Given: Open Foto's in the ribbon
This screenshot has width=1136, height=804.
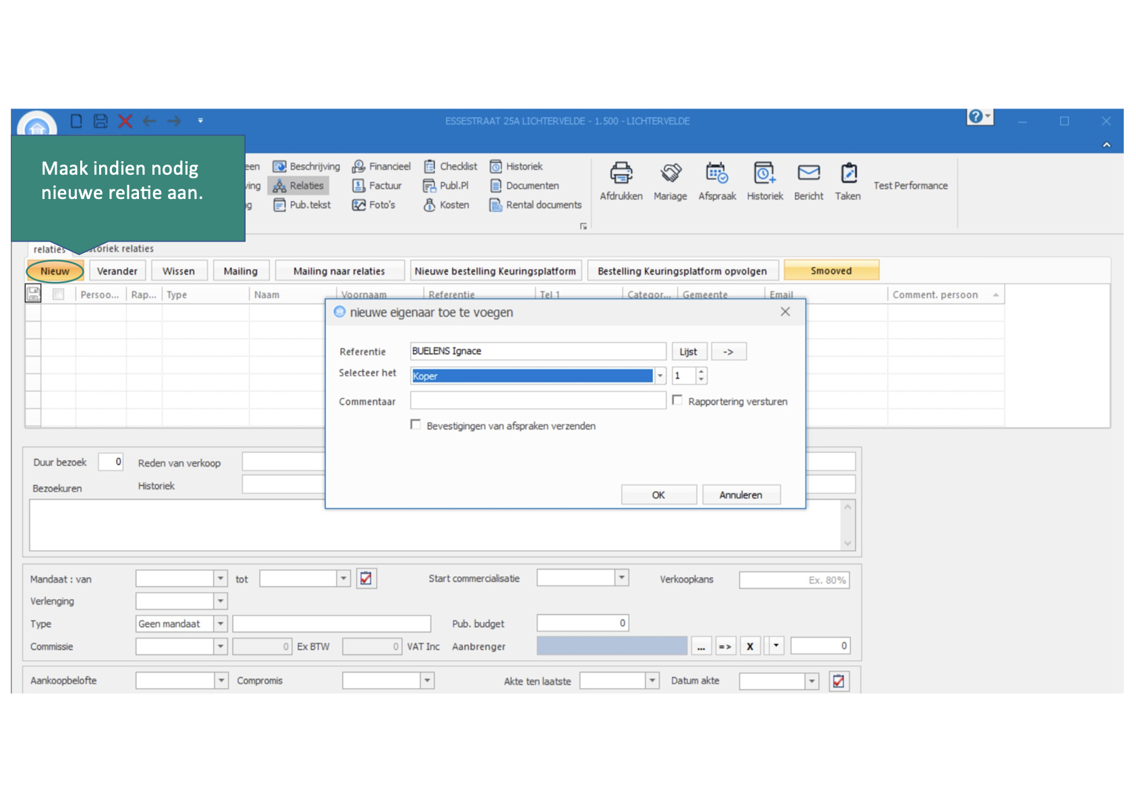Looking at the screenshot, I should [374, 204].
